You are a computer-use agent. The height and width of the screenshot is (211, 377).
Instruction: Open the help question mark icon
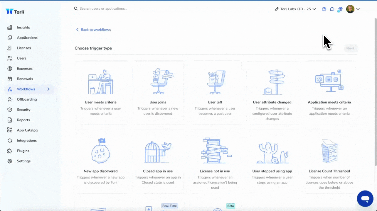tap(324, 9)
